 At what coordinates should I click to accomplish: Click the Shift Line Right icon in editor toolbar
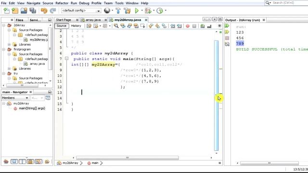click(179, 26)
